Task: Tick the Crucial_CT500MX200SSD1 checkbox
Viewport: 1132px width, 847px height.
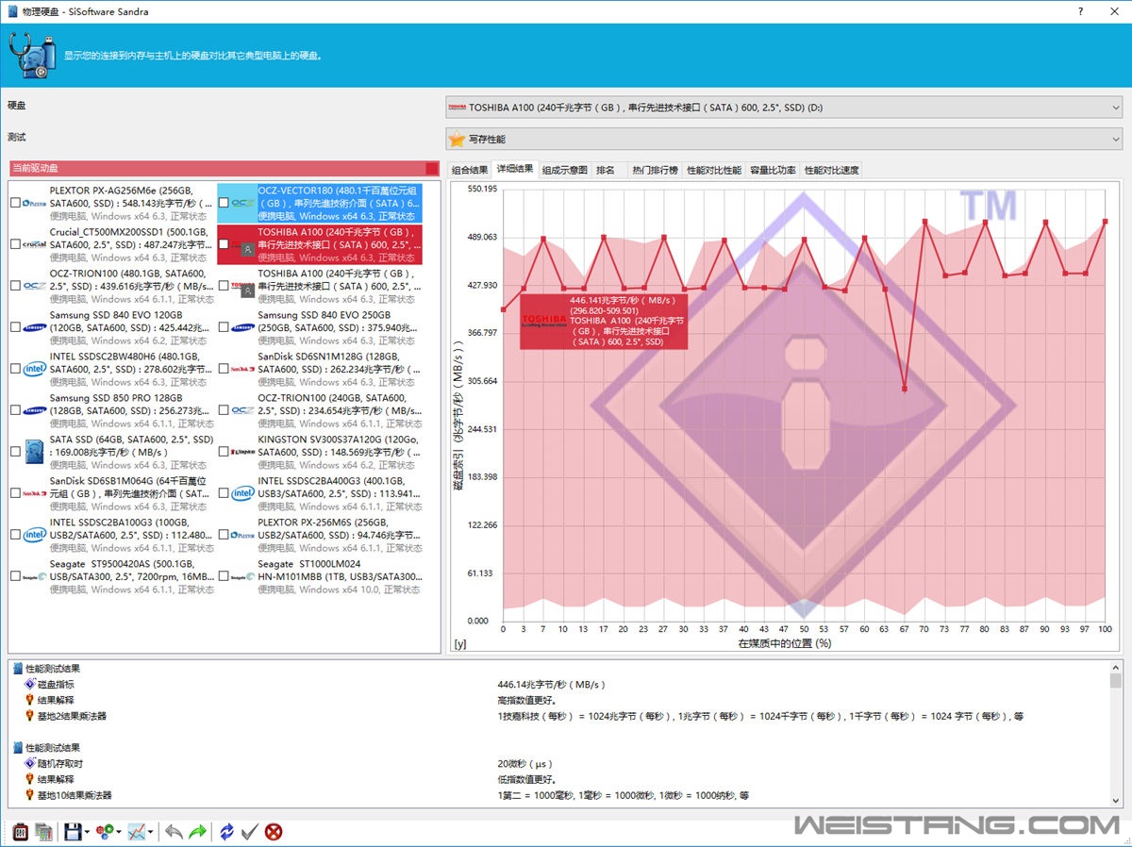Action: [15, 244]
